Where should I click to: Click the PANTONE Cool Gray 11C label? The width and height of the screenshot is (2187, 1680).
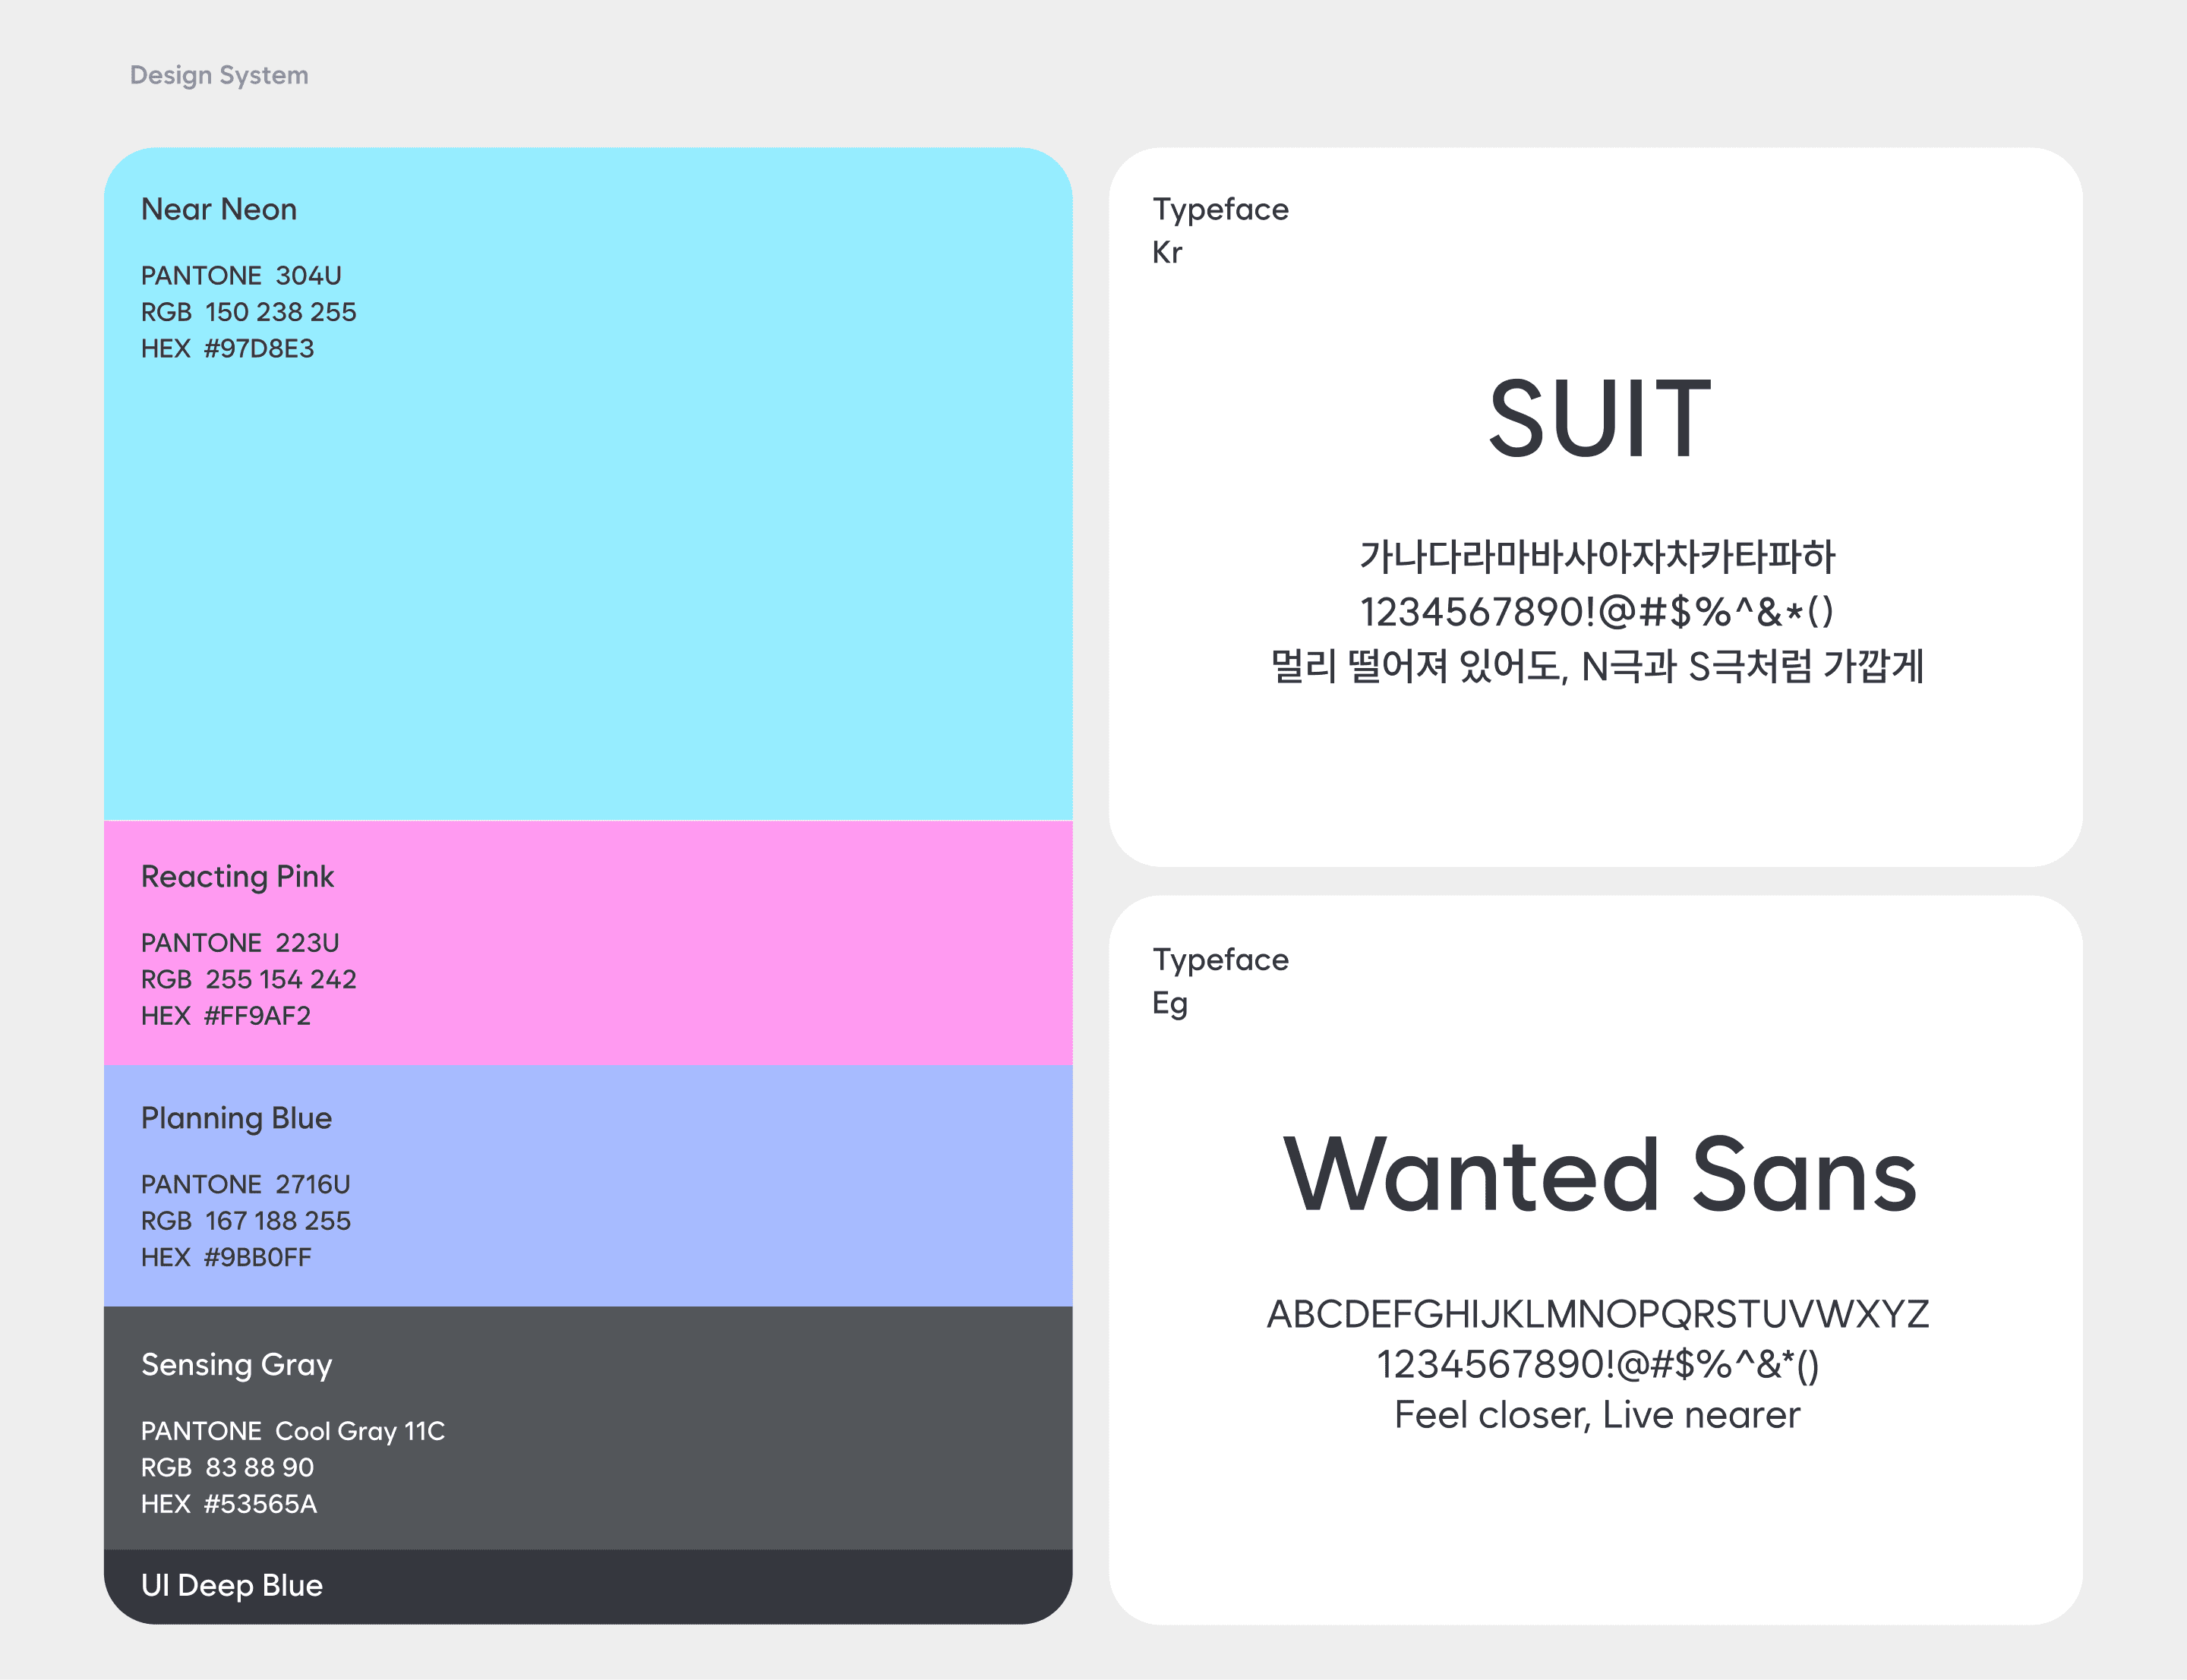pos(292,1431)
